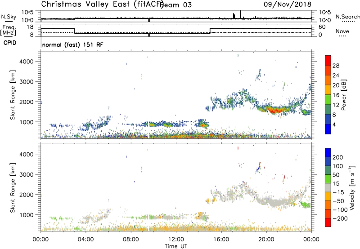Click the 'normal (fast) 151 RF' text

pos(72,44)
